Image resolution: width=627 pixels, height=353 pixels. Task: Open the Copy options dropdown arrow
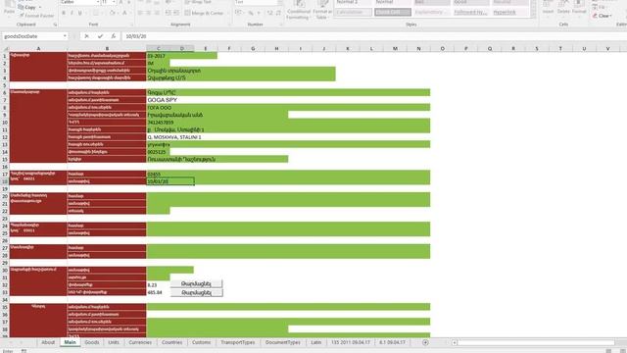39,7
